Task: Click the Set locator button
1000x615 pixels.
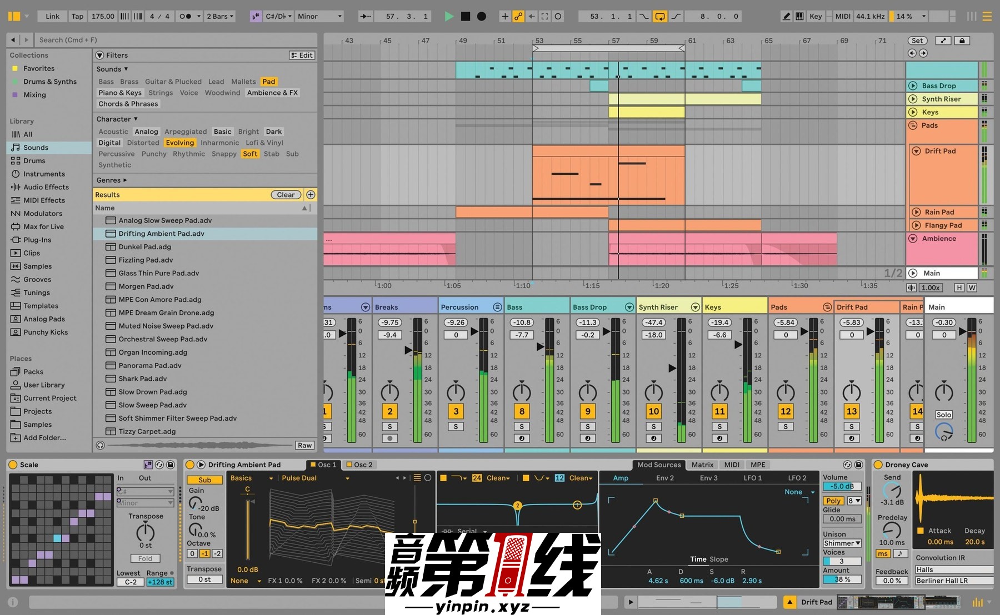Action: click(x=917, y=41)
